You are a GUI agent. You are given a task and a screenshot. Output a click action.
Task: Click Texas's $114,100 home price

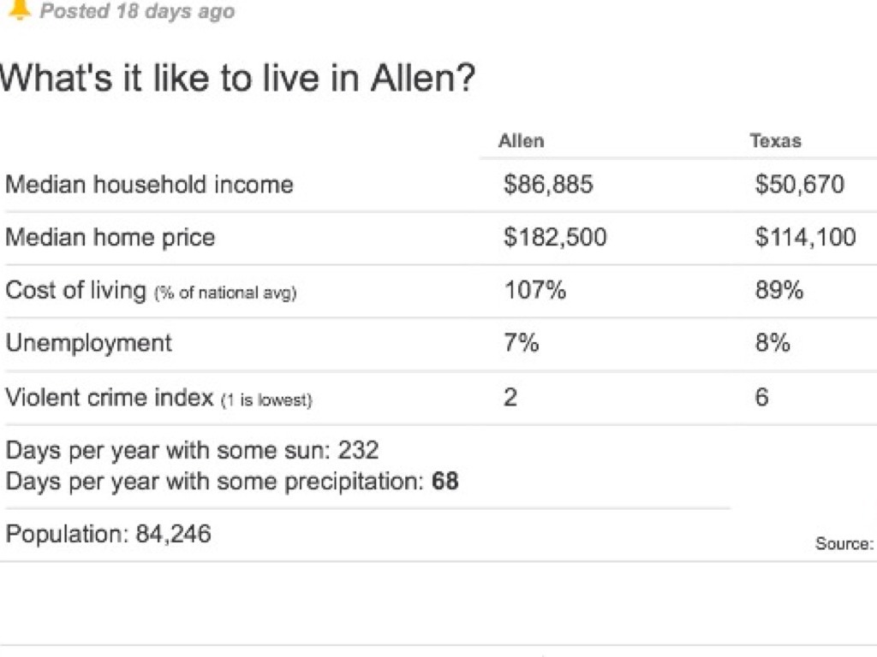point(805,238)
